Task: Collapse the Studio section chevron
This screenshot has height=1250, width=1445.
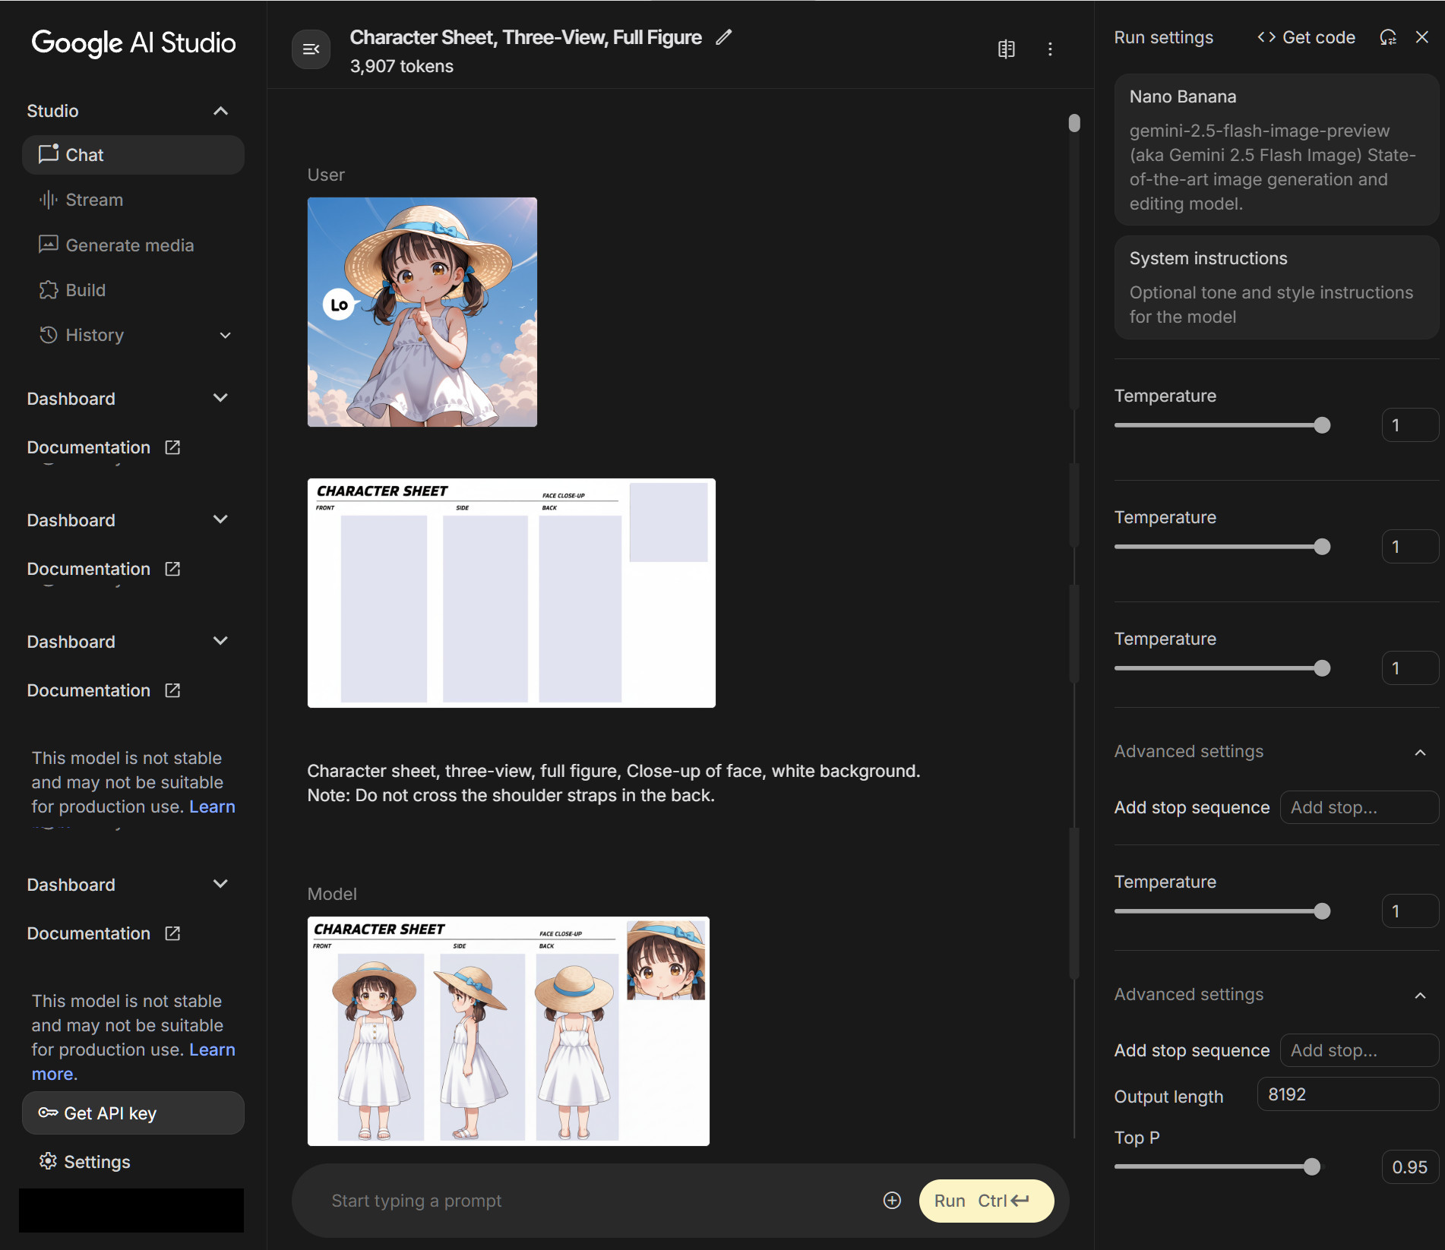Action: [x=220, y=111]
